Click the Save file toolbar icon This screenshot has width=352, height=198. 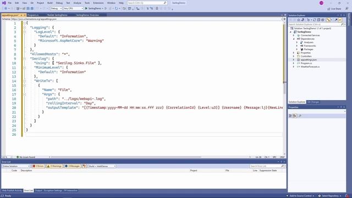(28, 8)
